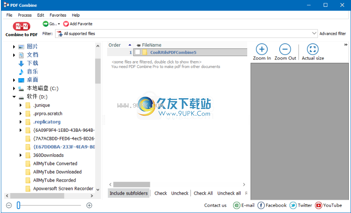351x213 pixels.
Task: Open the YouTube icon link
Action: pyautogui.click(x=318, y=205)
